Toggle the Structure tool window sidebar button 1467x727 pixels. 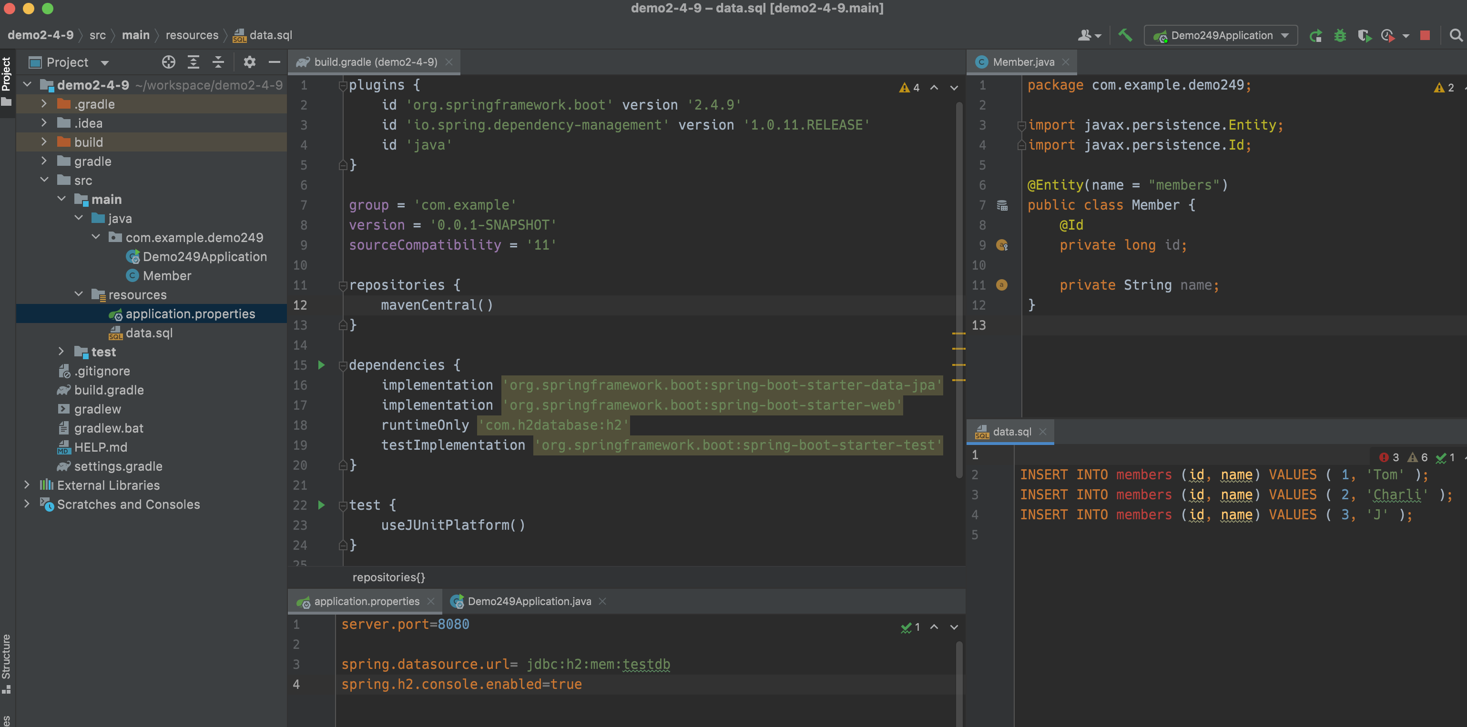[x=6, y=657]
